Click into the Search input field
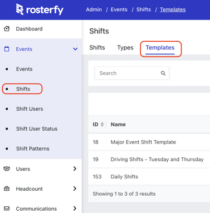 pyautogui.click(x=132, y=73)
